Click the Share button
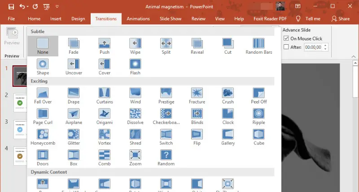The width and height of the screenshot is (359, 192). [341, 19]
